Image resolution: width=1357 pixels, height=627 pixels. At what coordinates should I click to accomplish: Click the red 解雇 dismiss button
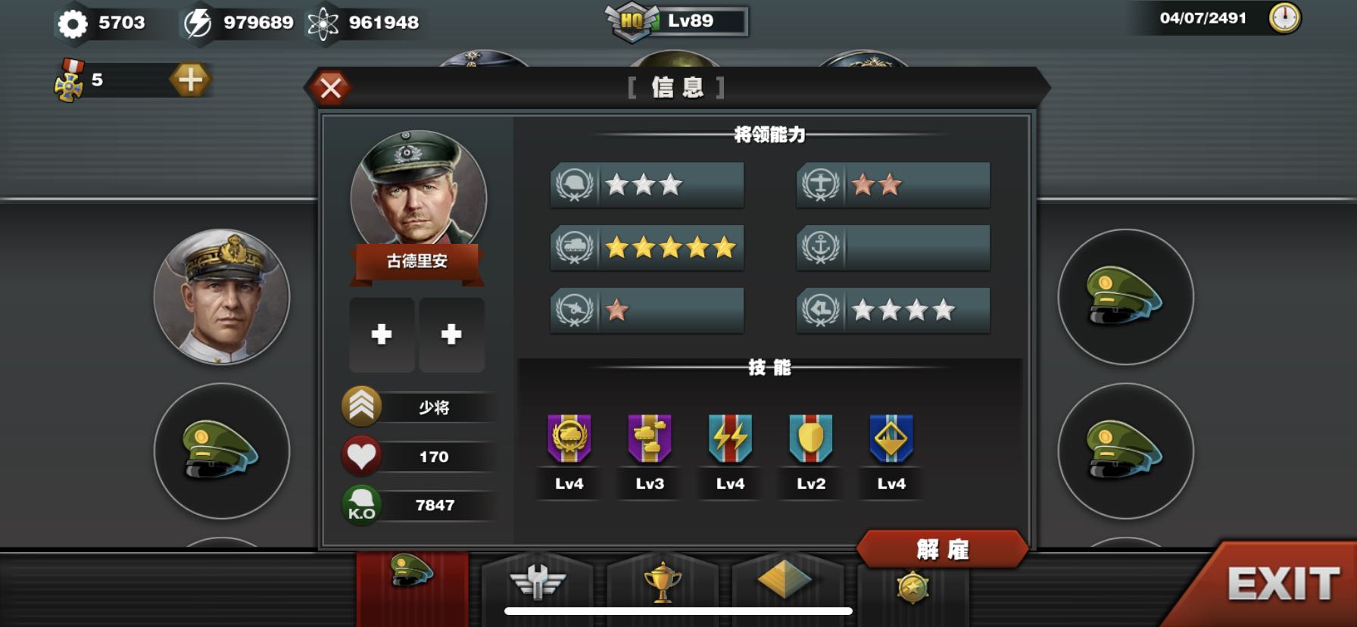[x=943, y=549]
